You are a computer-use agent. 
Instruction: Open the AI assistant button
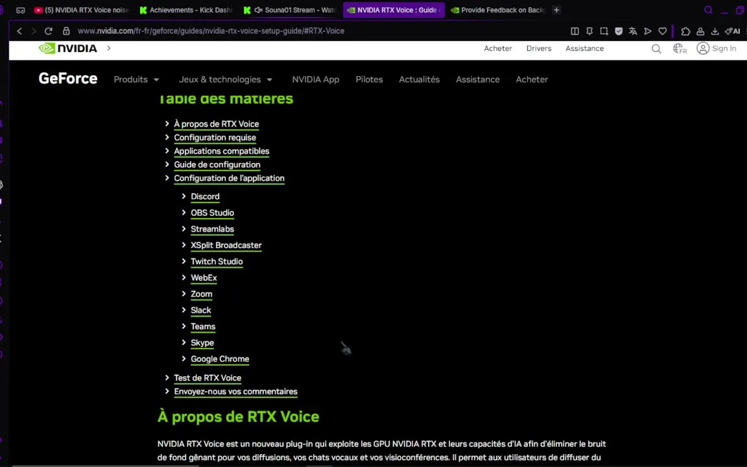tap(732, 31)
